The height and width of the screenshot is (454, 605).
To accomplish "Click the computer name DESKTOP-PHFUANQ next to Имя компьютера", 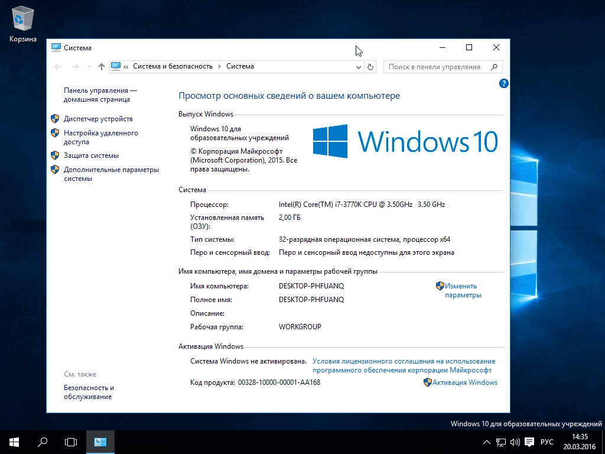I will tap(311, 286).
